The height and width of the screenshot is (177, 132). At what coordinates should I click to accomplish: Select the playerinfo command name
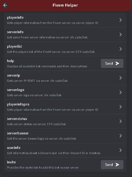tap(15, 18)
